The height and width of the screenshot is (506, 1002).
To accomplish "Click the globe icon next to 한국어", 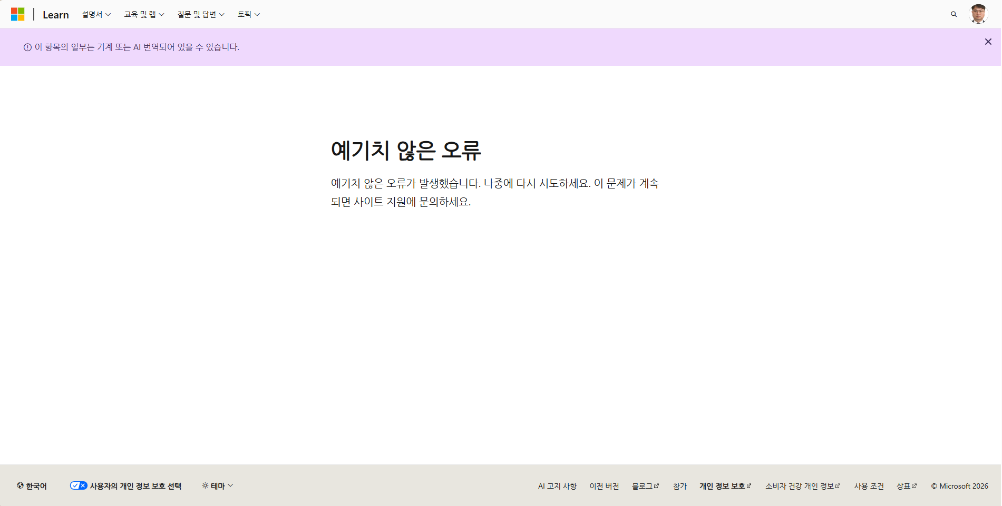I will coord(20,485).
